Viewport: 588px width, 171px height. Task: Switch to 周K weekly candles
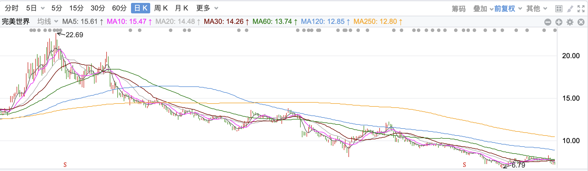[161, 8]
